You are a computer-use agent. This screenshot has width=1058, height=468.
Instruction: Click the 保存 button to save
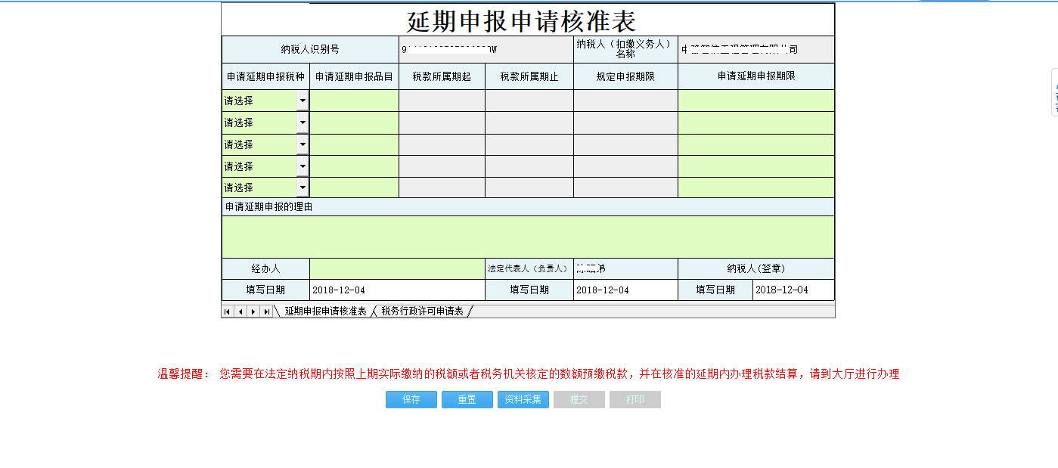pyautogui.click(x=411, y=399)
